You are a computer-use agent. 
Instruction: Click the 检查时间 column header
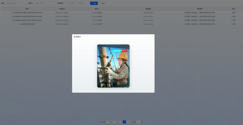point(62,9)
